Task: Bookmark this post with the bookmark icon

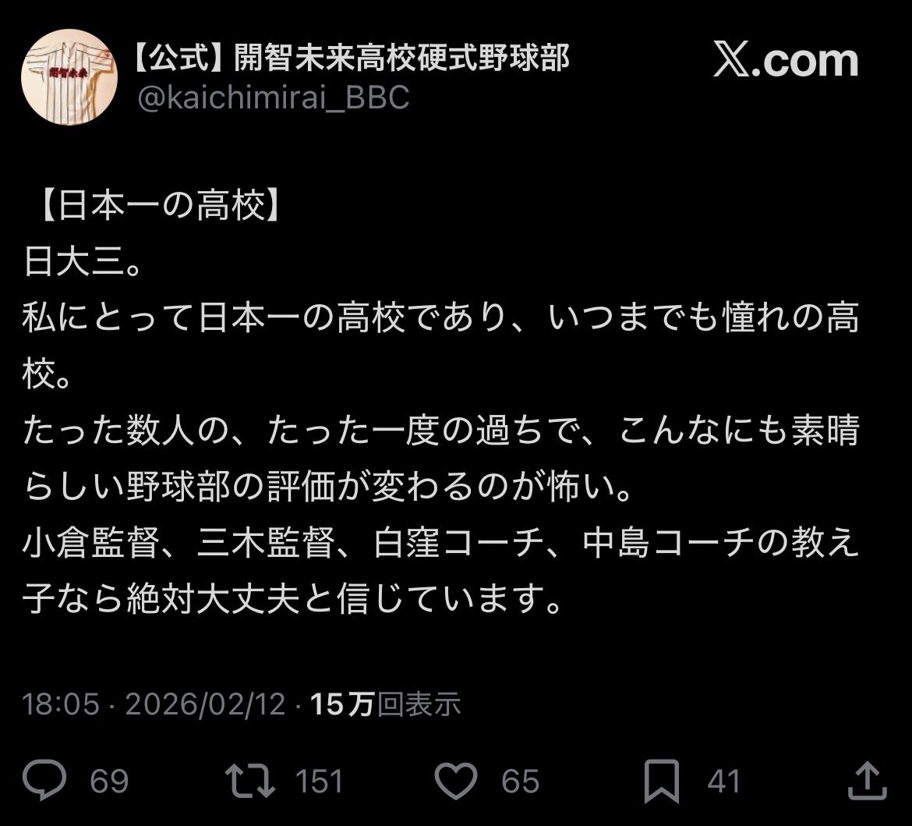Action: 661,782
